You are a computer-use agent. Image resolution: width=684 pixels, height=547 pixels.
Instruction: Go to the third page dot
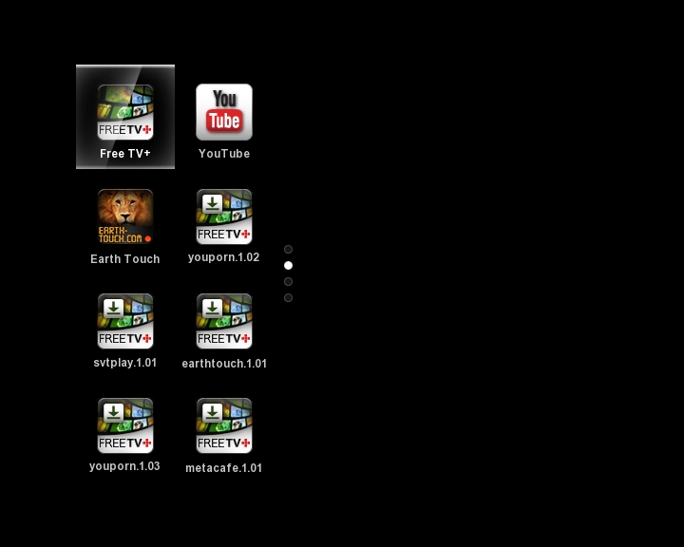(x=289, y=281)
